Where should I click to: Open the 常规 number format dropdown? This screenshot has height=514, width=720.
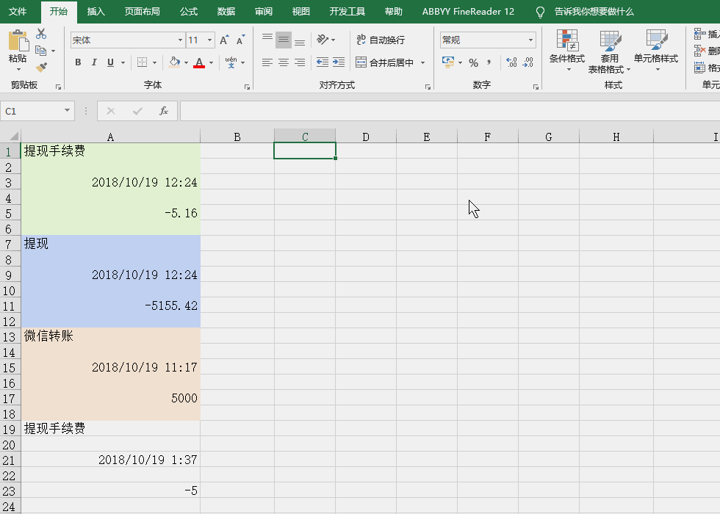[530, 40]
